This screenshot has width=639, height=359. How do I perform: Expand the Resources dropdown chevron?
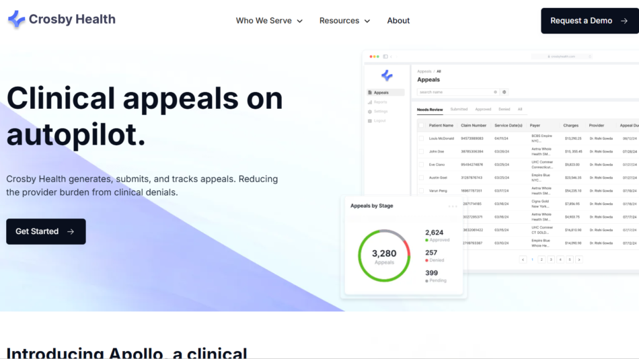pyautogui.click(x=367, y=22)
